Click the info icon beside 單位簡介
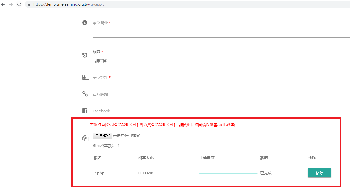Viewport: 350px width, 193px height. 85,23
